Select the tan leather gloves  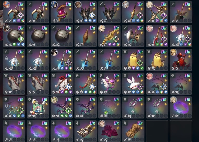point(133,131)
